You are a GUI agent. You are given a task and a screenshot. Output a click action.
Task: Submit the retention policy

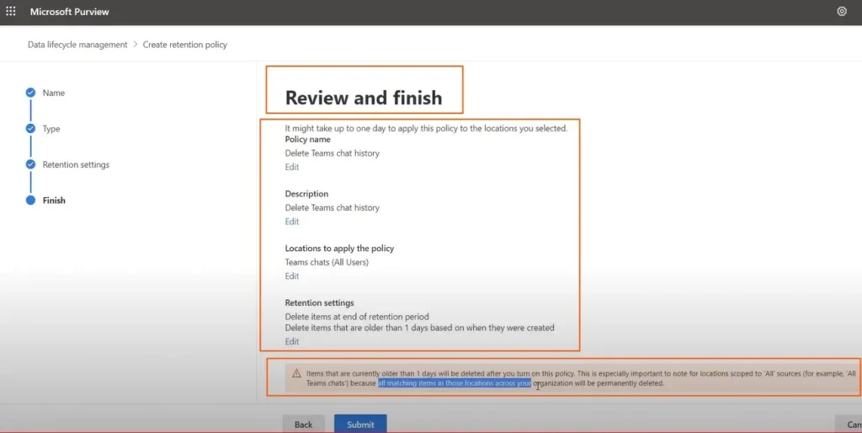tap(360, 424)
